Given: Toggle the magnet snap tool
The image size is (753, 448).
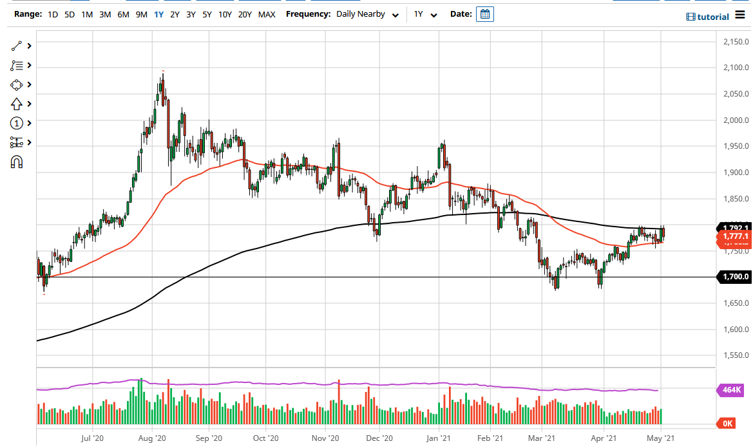Looking at the screenshot, I should click(16, 162).
